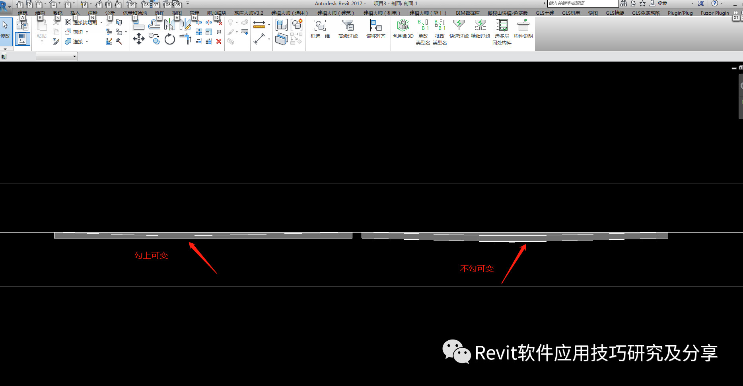The height and width of the screenshot is (386, 743).
Task: Open the 构件说明 component description tool
Action: pos(523,29)
